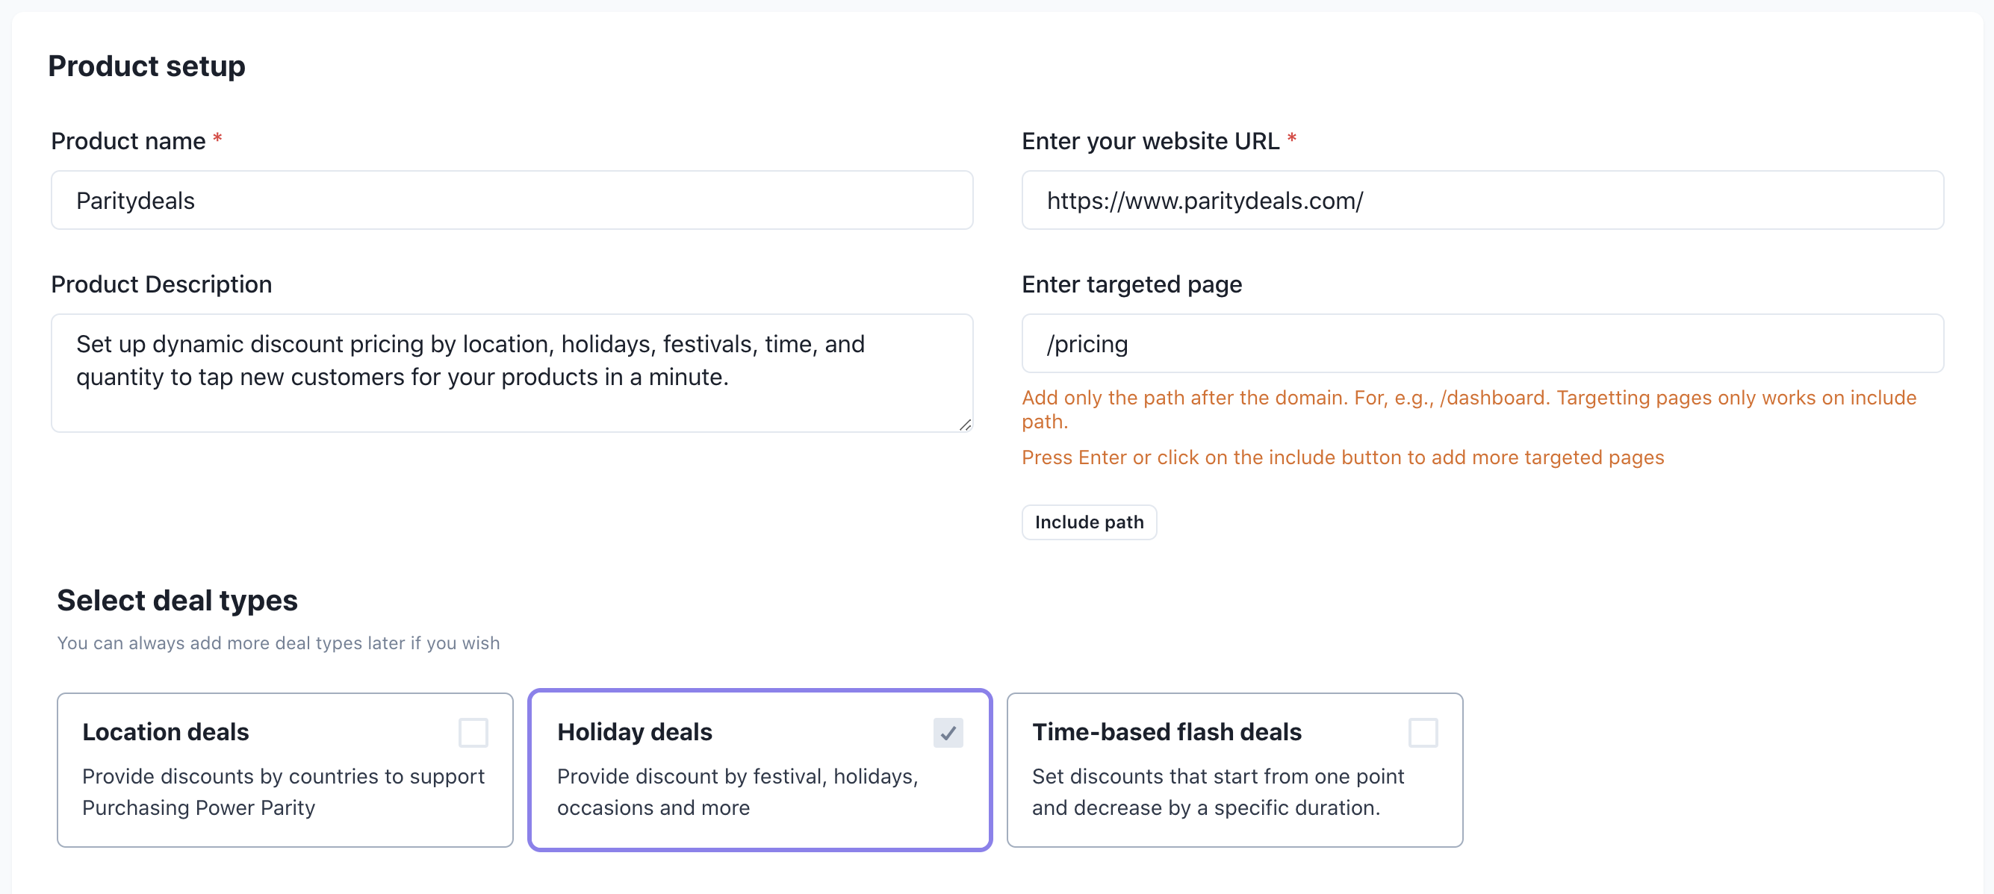Uncheck the Holiday deals checkbox
This screenshot has height=894, width=1994.
click(x=948, y=731)
